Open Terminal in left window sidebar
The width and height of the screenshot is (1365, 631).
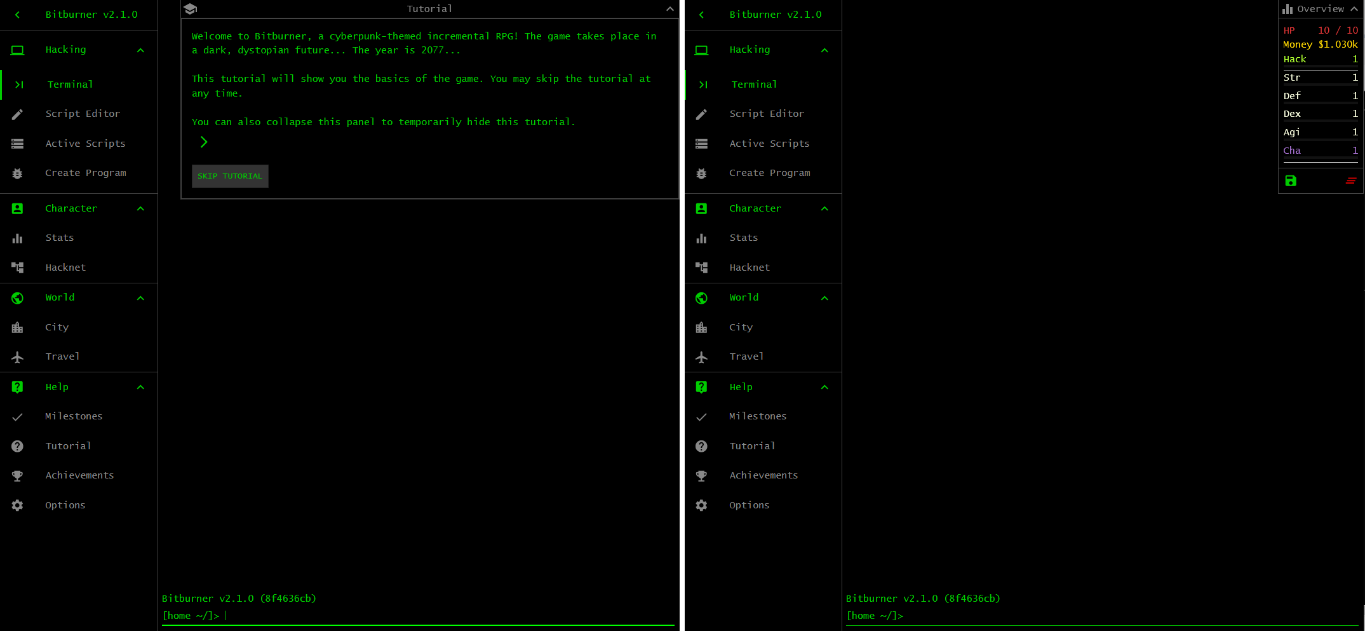[x=79, y=85]
